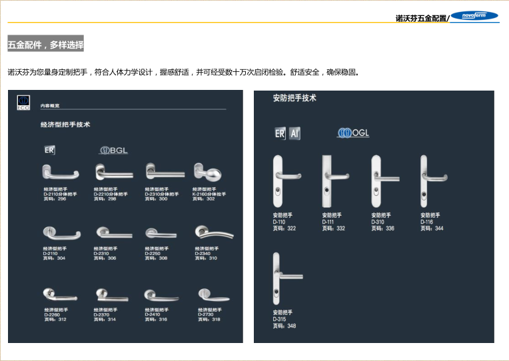Click the ER badge in security panel

point(280,133)
